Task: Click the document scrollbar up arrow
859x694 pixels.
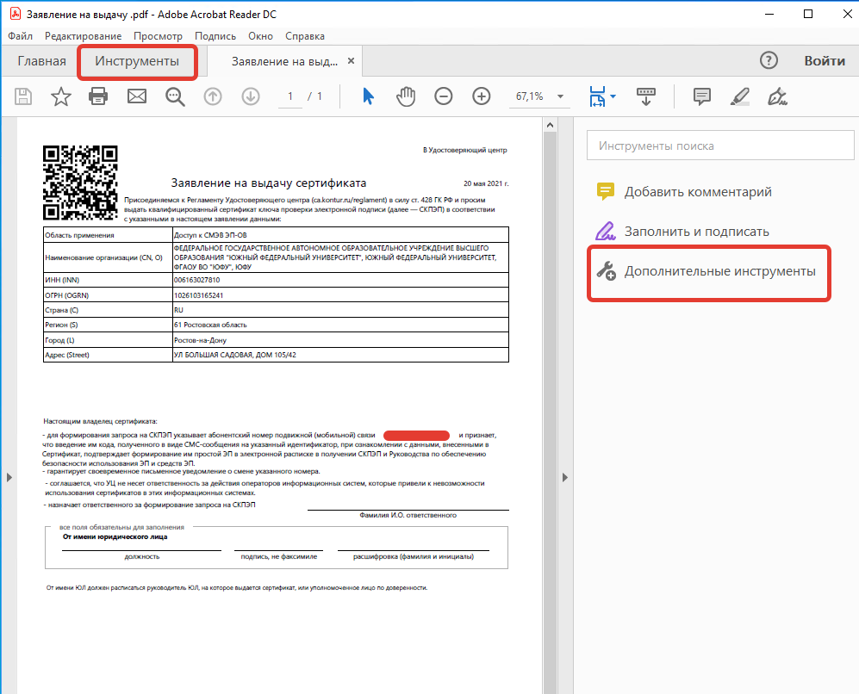Action: coord(550,126)
